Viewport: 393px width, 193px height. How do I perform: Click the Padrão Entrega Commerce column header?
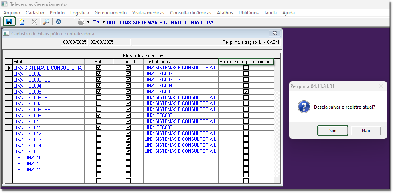click(x=246, y=62)
